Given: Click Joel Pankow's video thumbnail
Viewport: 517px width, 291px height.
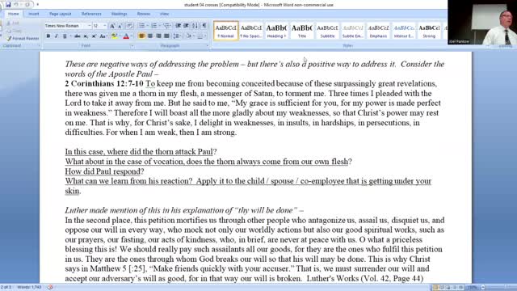Looking at the screenshot, I should [482, 23].
